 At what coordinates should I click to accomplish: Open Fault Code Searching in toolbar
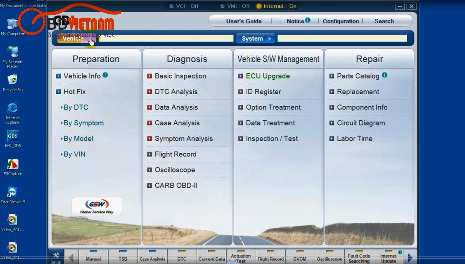[359, 257]
